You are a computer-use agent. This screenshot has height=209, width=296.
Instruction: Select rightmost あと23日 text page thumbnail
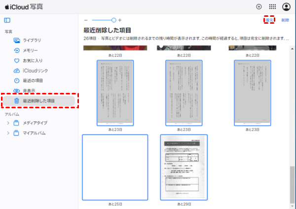253,93
